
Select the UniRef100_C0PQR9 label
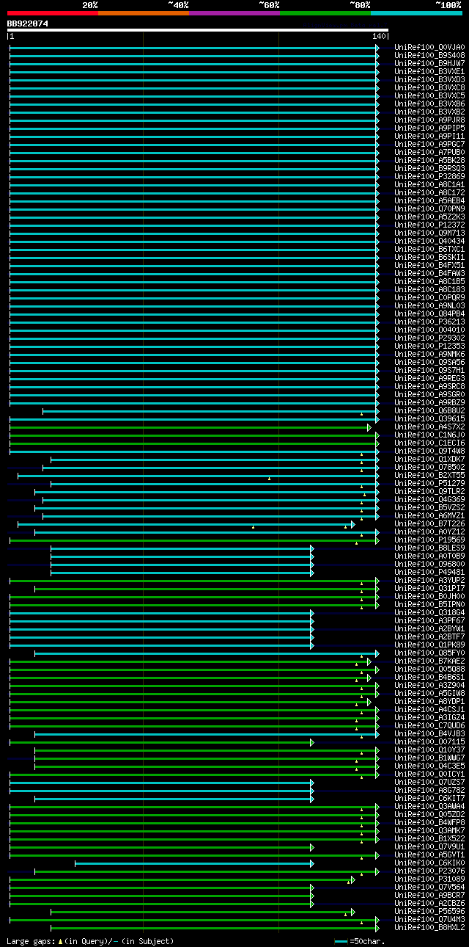(429, 297)
